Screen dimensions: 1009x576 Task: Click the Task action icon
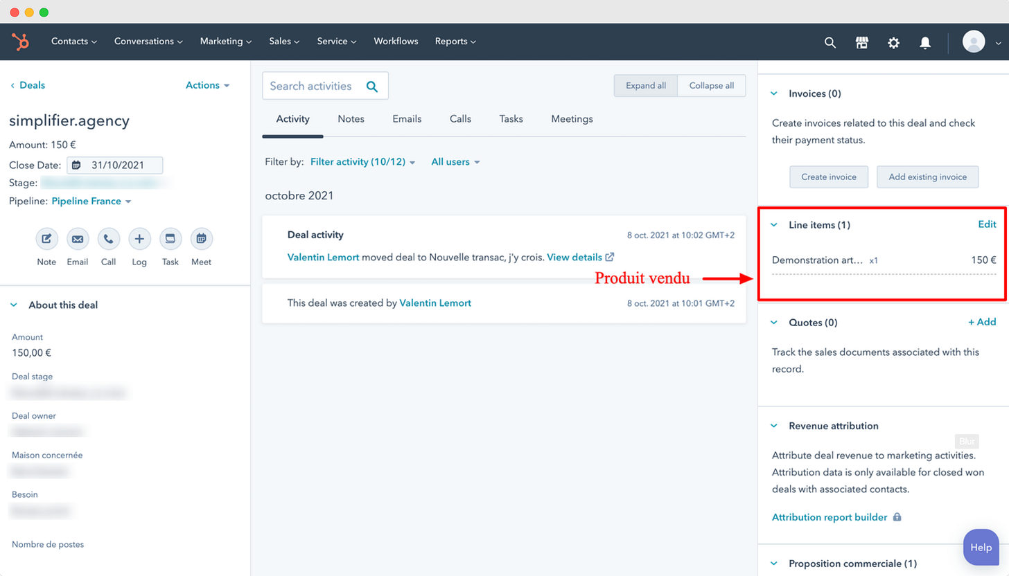point(170,239)
